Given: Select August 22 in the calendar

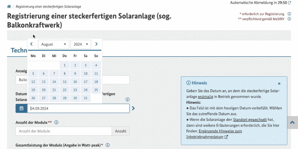Looking at the screenshot, I should pos(65,90).
